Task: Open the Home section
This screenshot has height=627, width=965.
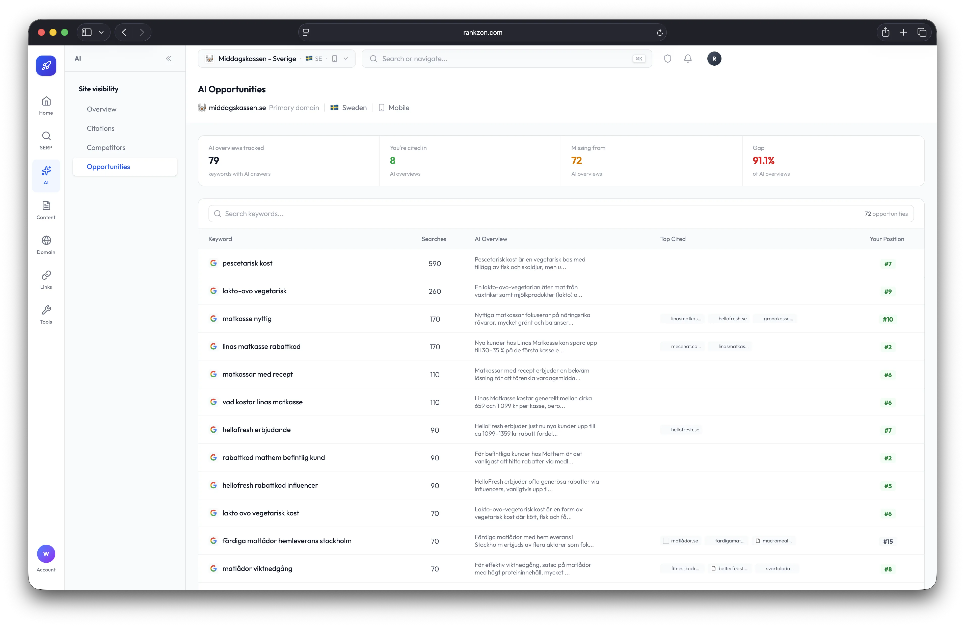Action: [46, 106]
